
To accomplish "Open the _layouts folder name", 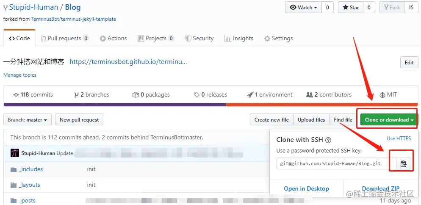I will point(30,185).
